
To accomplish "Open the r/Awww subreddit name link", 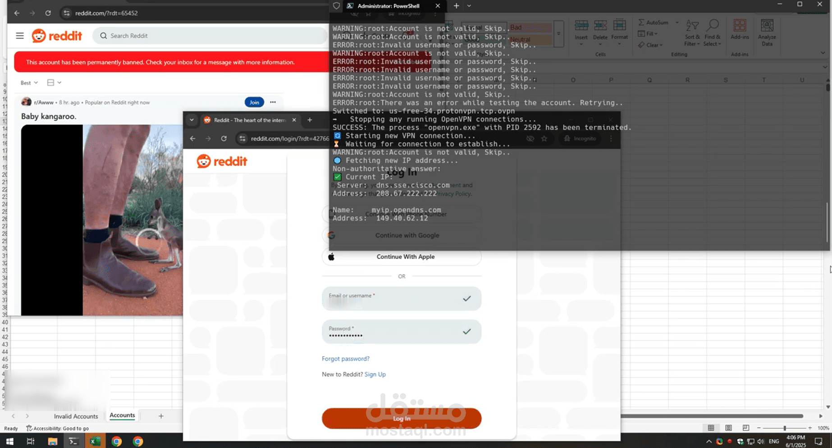I will [x=44, y=102].
